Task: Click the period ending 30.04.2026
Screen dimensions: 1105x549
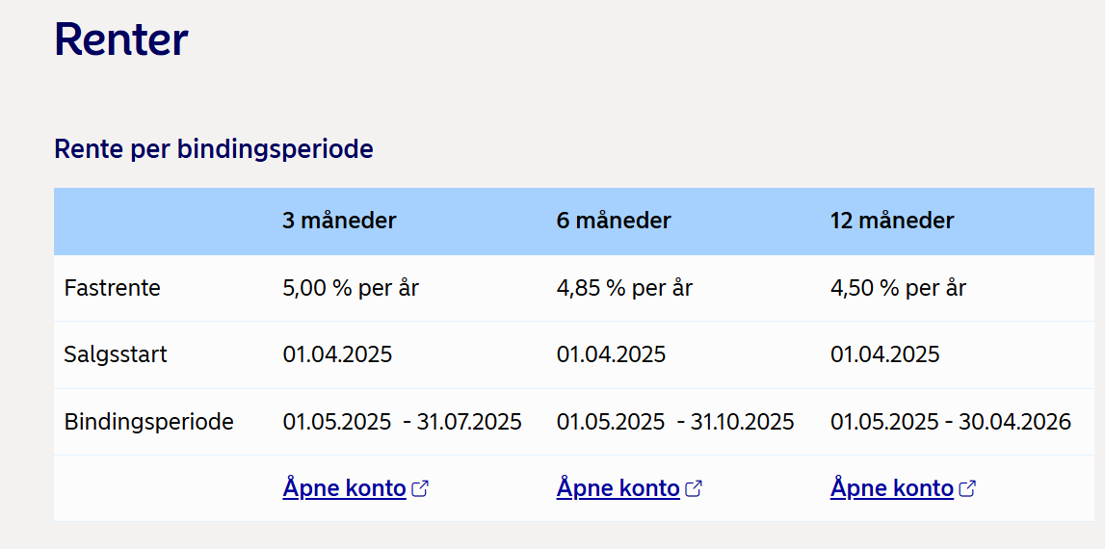Action: (x=951, y=422)
